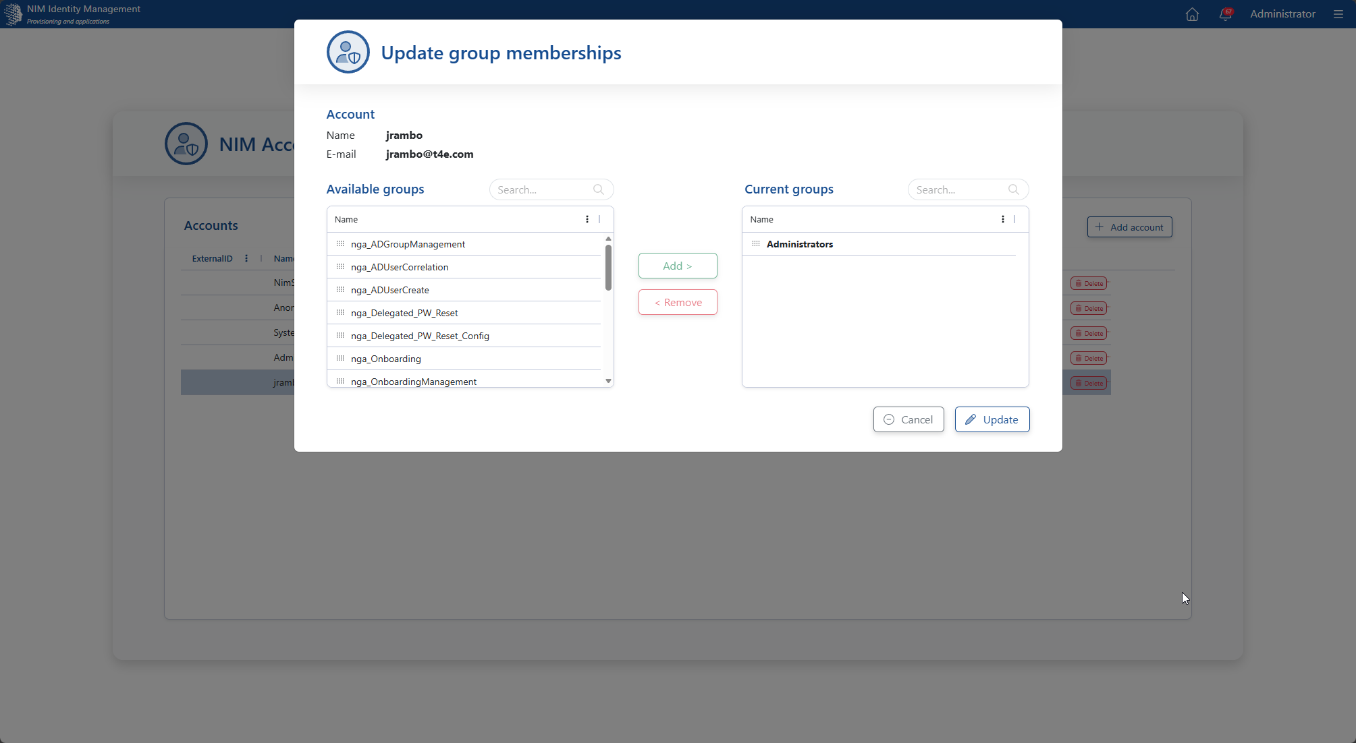Open the notifications bell icon
The image size is (1356, 743).
click(x=1225, y=14)
